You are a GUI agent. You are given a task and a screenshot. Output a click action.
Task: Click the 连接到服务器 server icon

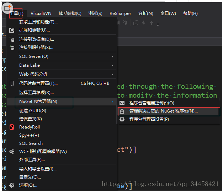tap(12, 48)
